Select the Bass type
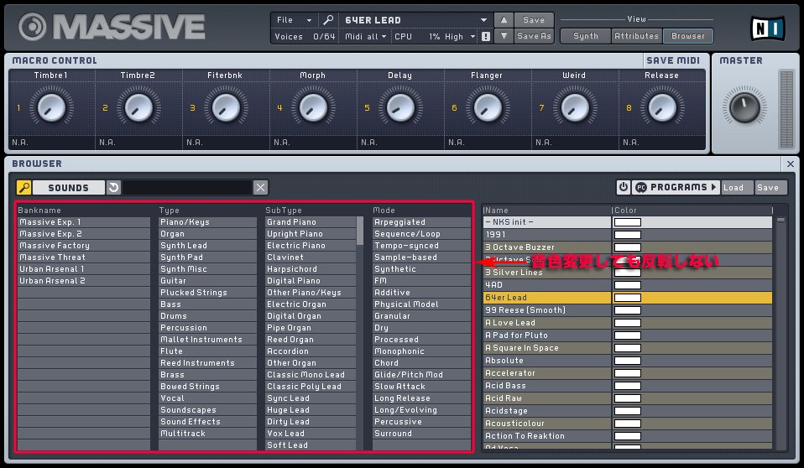 [x=207, y=304]
